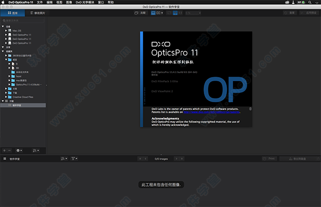Image resolution: width=321 pixels, height=207 pixels.
Task: Switch to the 修改照片 customize tab
Action: [x=37, y=13]
